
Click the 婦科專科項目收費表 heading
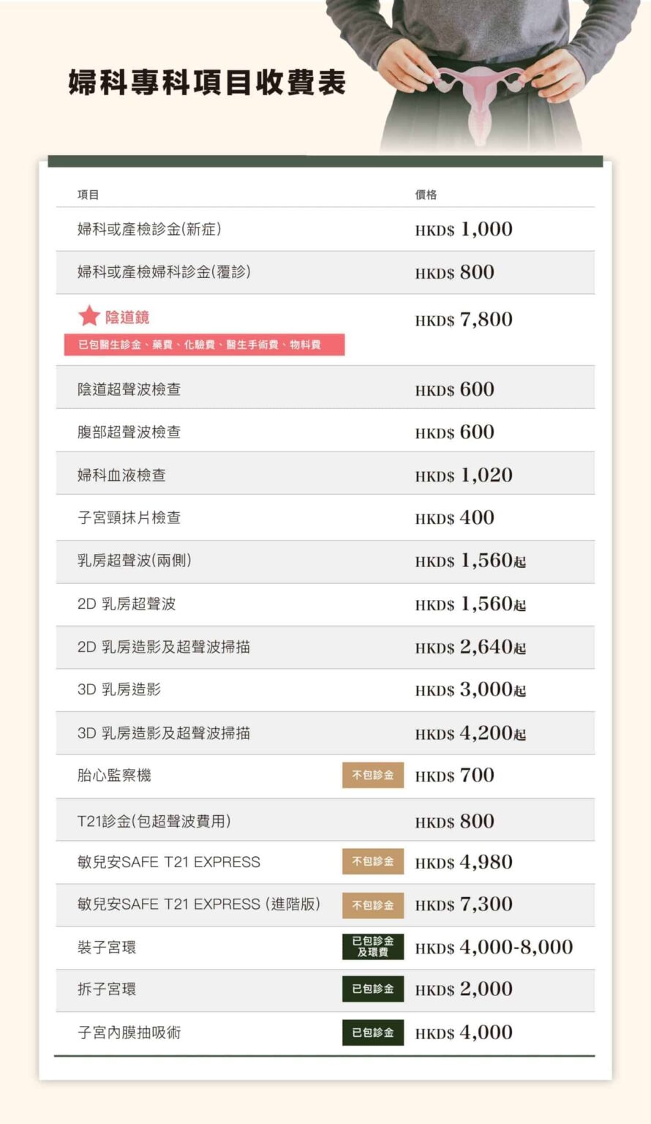point(207,83)
